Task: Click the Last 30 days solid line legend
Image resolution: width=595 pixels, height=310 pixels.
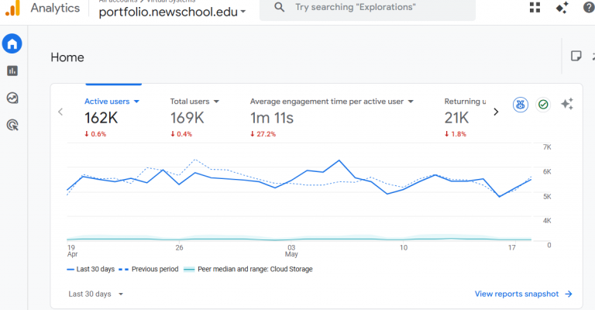Action: [x=91, y=269]
